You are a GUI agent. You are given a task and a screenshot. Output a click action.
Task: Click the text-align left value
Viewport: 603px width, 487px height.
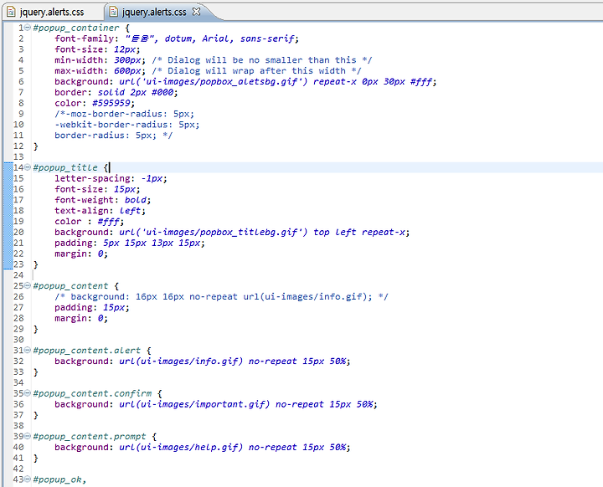pos(130,211)
